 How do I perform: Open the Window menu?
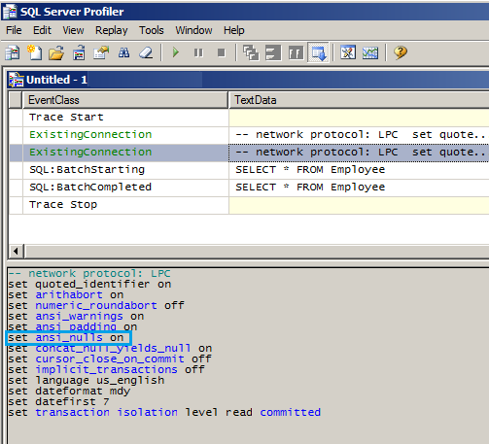(193, 30)
